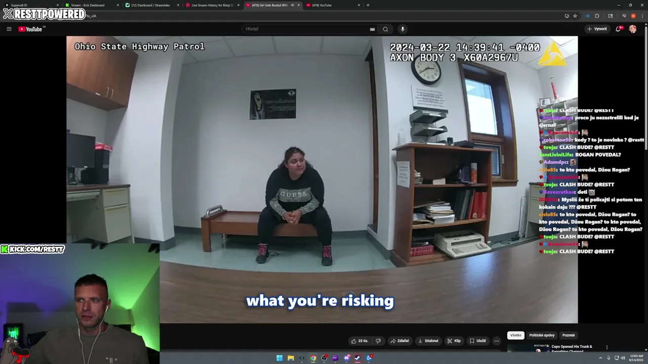Open more actions ellipsis below video

(x=497, y=341)
